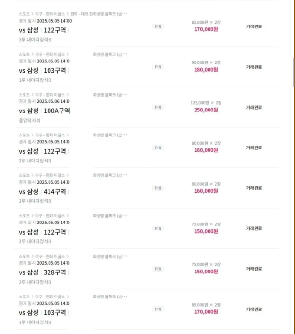Click the PIN badge on the 414구역 listing
Viewport: 295px width, 334px height.
tap(158, 188)
